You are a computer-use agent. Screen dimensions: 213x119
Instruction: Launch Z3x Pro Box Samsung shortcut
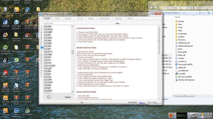coord(16,24)
